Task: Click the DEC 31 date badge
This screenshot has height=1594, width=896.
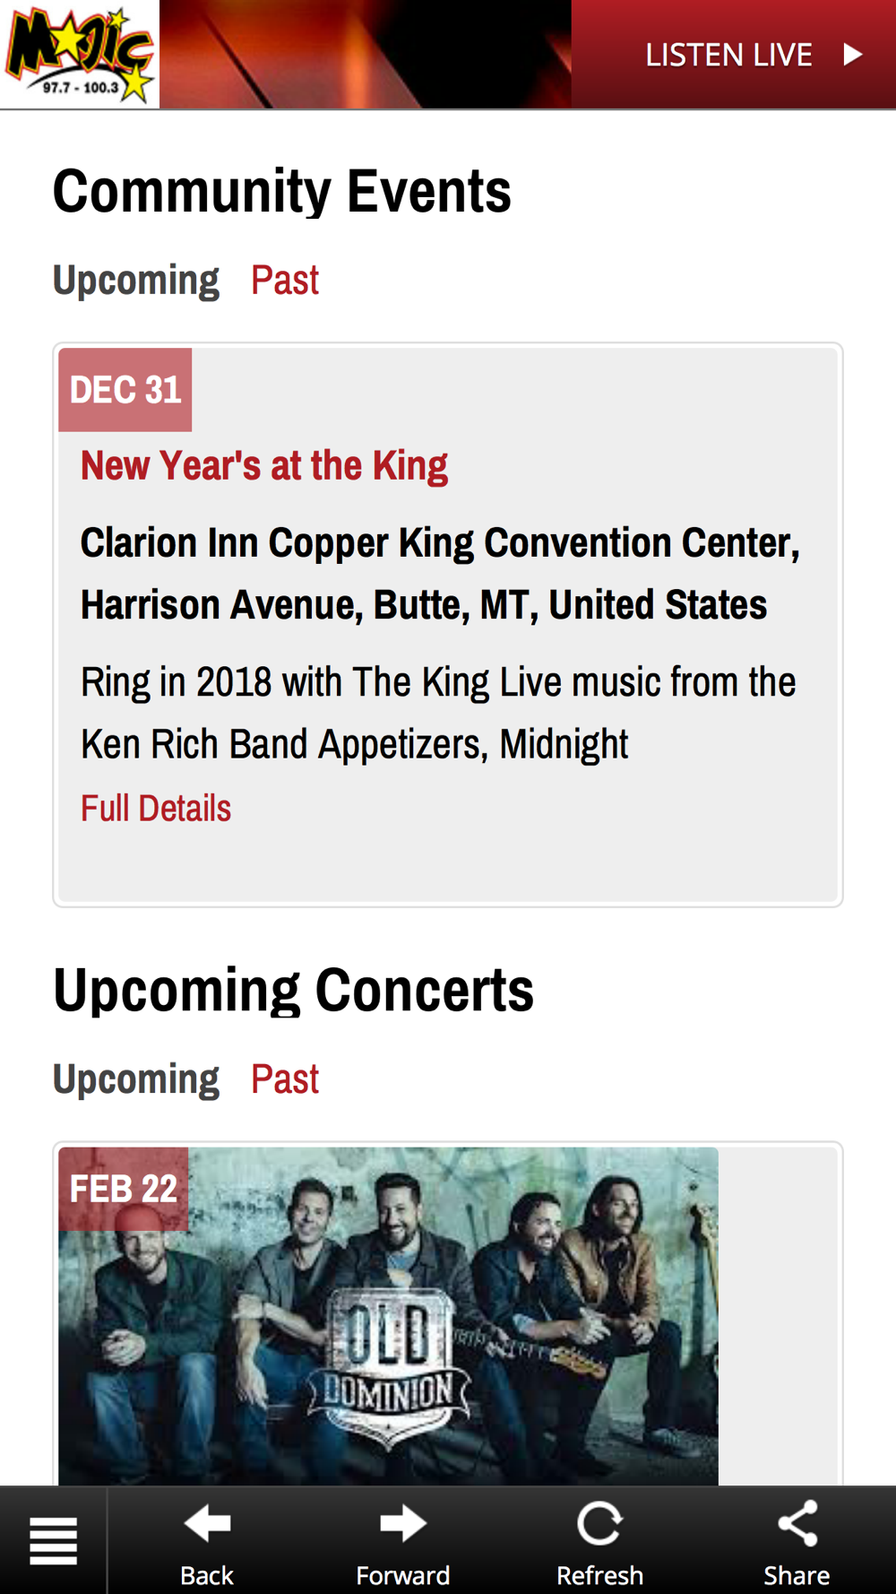Action: (x=125, y=390)
